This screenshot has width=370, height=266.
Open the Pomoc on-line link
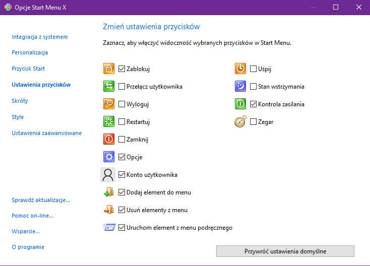tap(33, 216)
